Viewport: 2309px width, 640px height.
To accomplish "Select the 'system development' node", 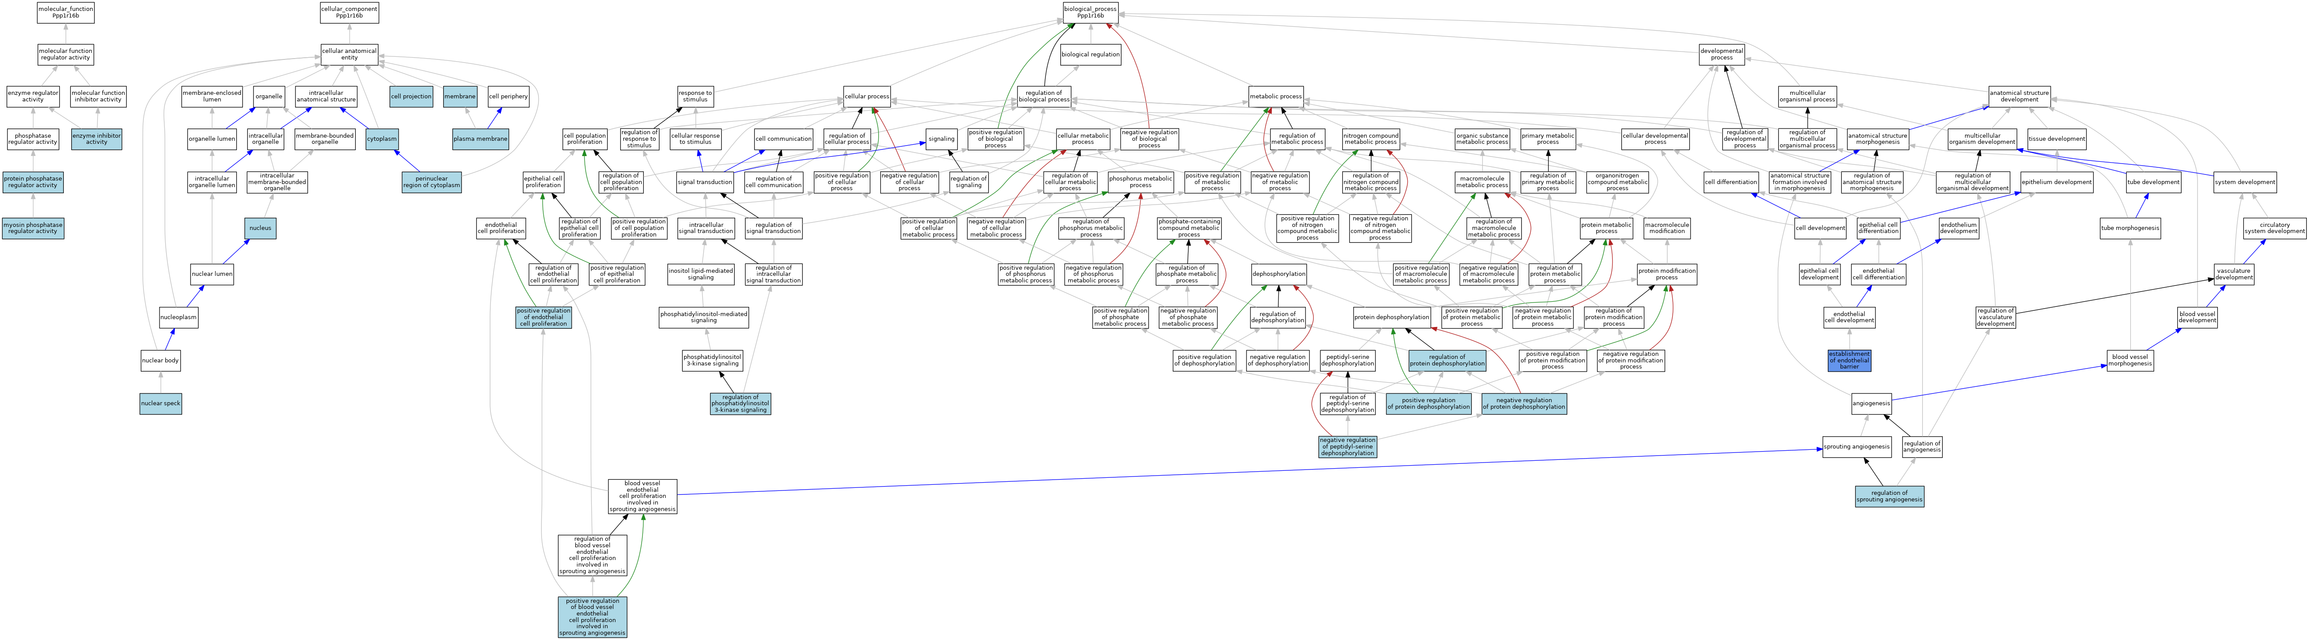I will 2244,182.
